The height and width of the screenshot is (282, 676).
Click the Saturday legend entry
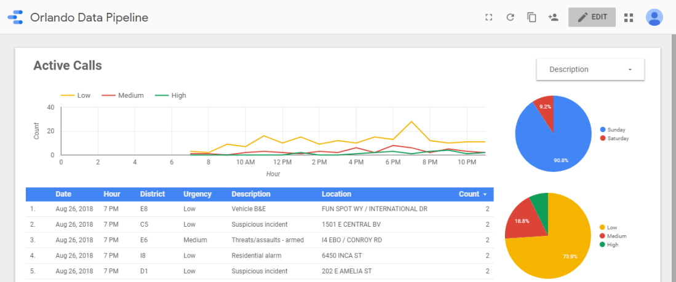click(617, 138)
